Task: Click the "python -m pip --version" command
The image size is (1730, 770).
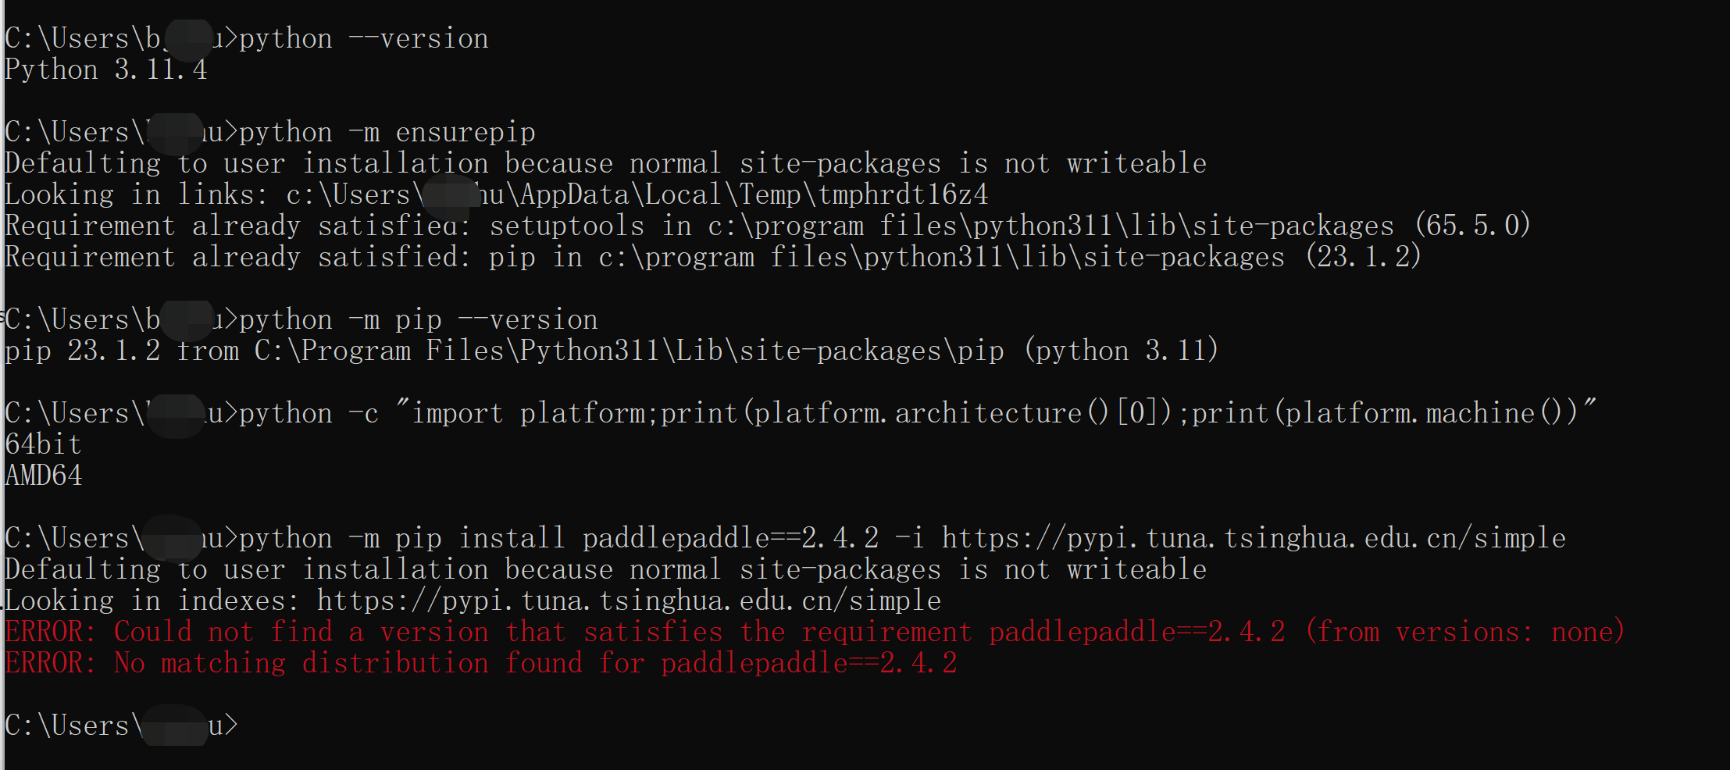Action: [418, 319]
